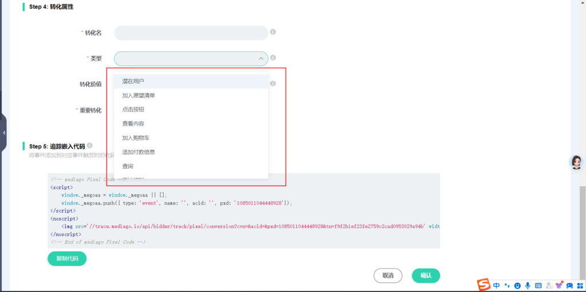Click the 确认 button
The image size is (586, 292).
(426, 275)
